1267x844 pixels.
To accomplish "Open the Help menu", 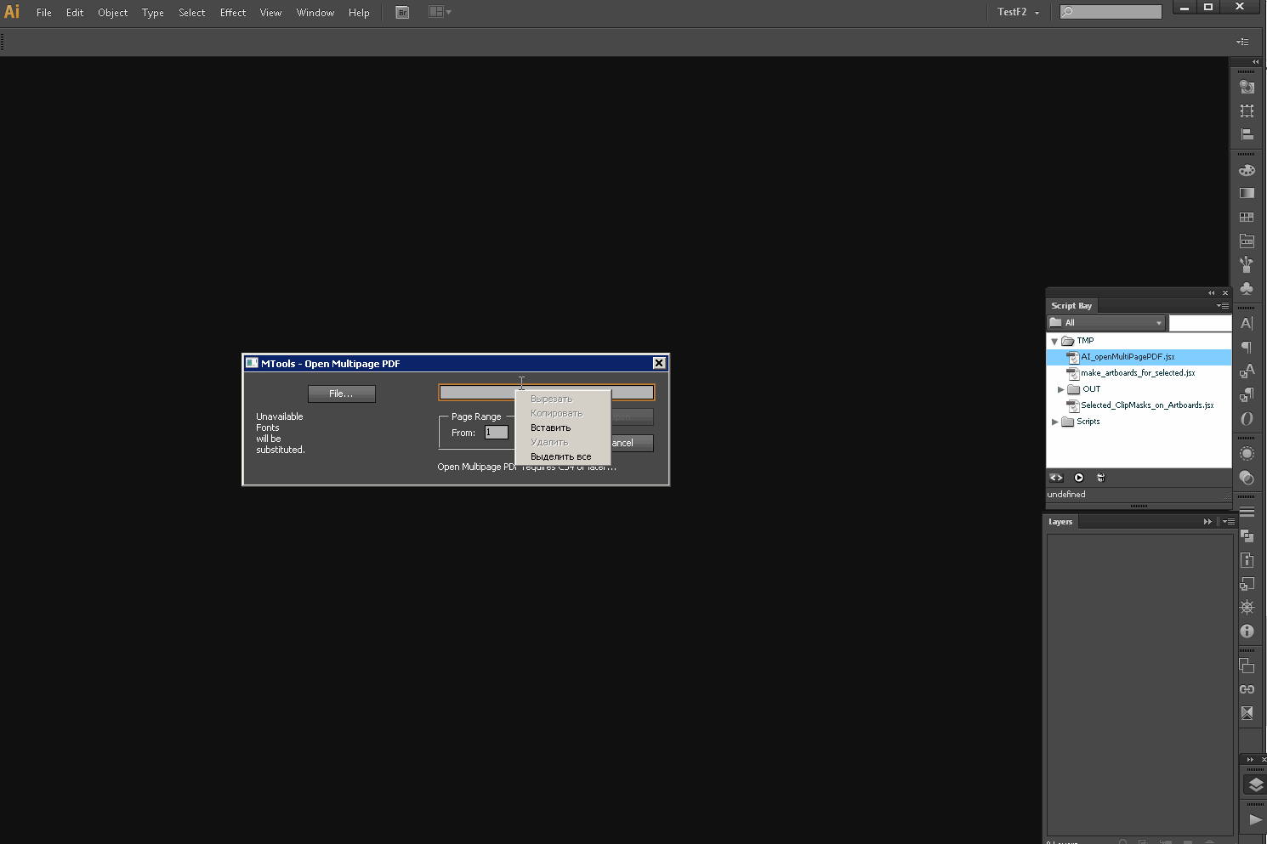I will pos(359,13).
